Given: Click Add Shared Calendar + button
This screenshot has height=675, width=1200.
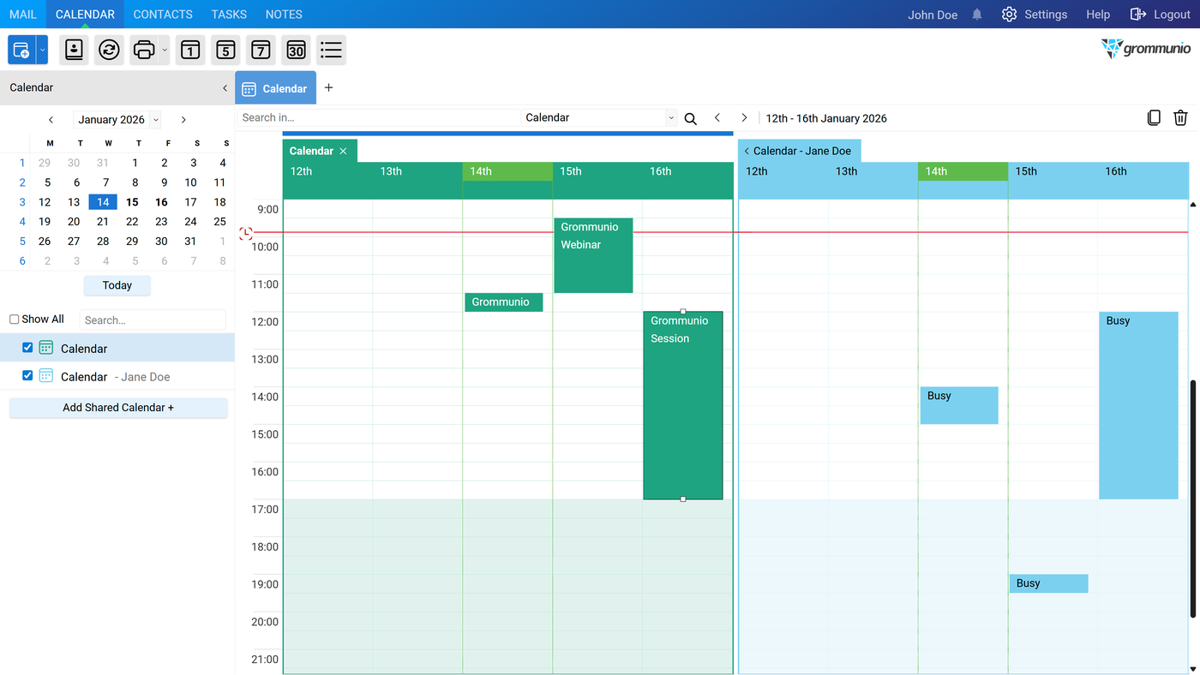Looking at the screenshot, I should point(118,408).
